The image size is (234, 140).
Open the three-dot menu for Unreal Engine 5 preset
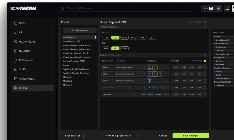point(96,37)
